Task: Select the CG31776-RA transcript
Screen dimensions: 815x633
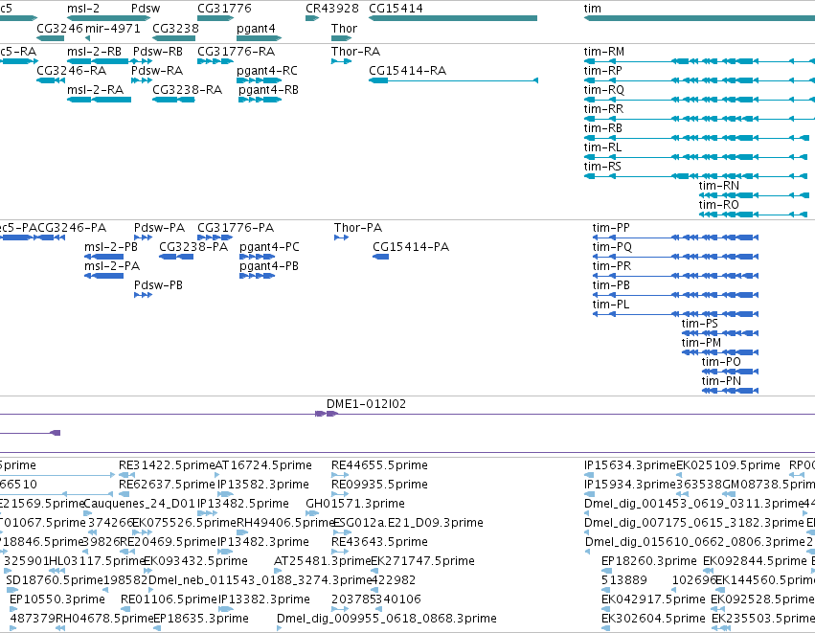Action: click(236, 52)
